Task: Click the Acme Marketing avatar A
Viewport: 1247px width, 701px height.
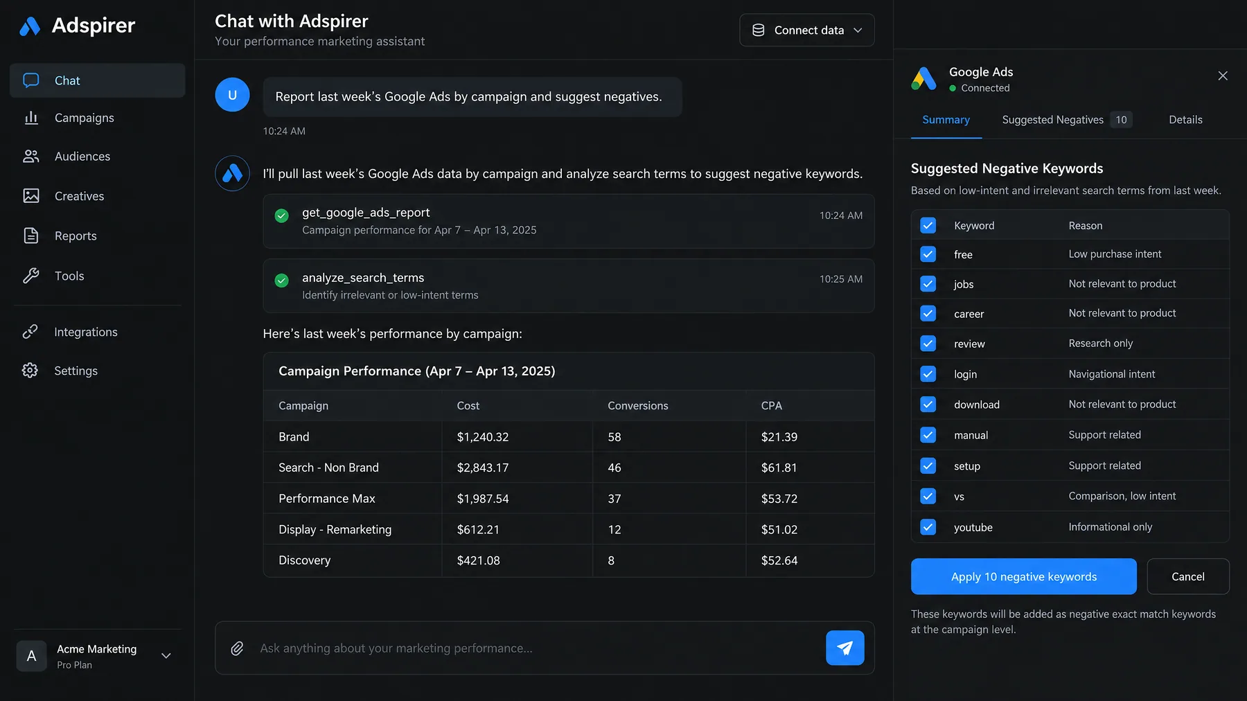Action: [31, 656]
